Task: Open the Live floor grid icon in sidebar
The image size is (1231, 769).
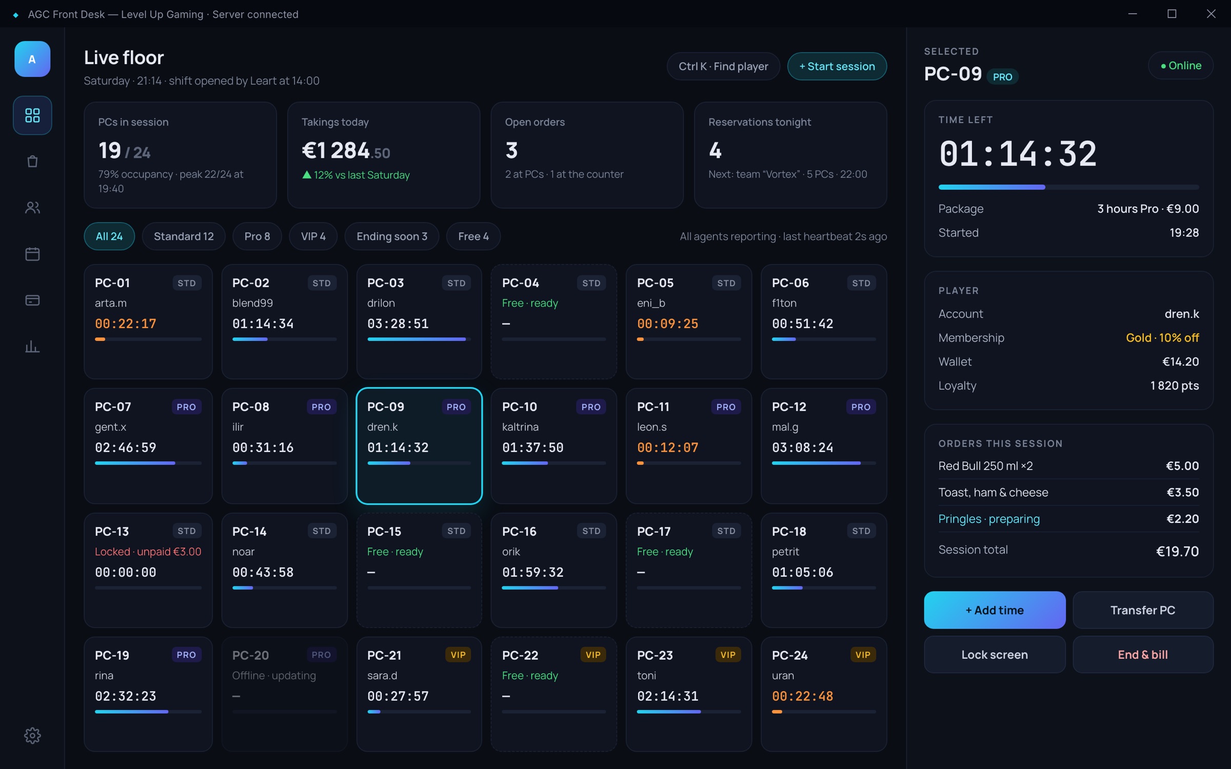Action: [x=32, y=115]
